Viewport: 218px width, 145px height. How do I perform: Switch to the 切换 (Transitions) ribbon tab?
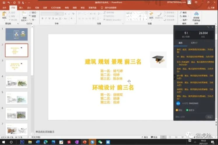point(37,8)
